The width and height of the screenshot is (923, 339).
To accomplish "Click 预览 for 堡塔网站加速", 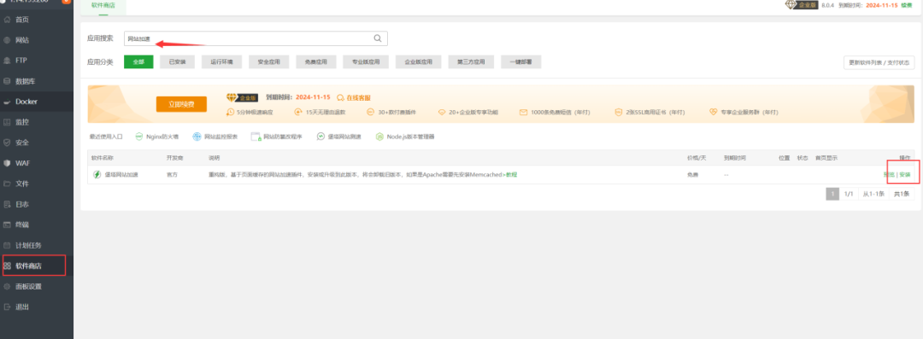I will 889,175.
